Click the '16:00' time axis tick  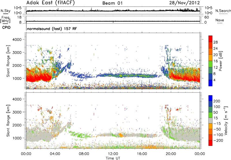[x=142, y=154]
